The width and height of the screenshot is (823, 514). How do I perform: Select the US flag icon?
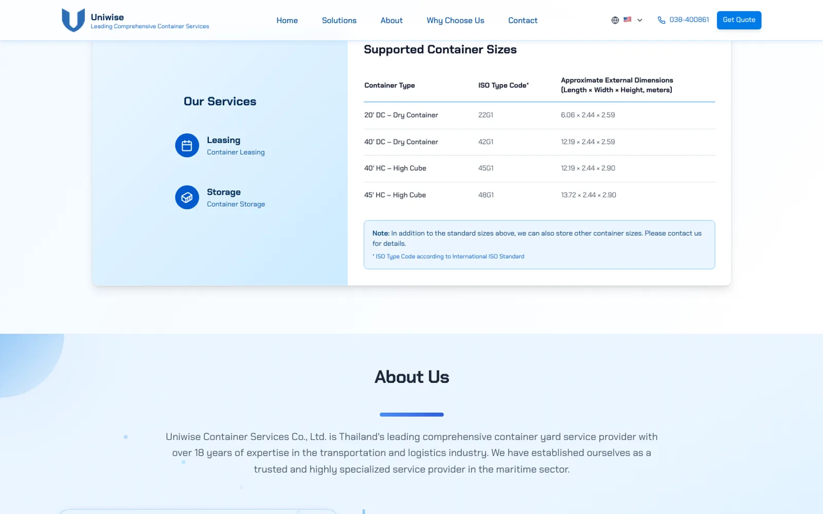(628, 20)
